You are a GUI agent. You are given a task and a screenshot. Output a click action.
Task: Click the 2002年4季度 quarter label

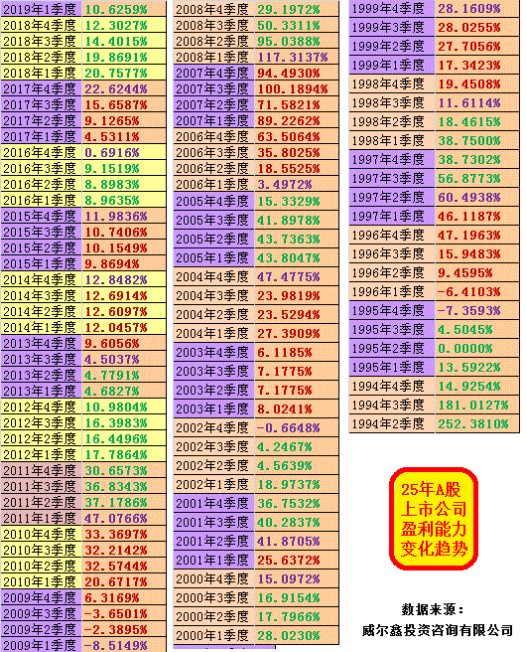point(213,427)
